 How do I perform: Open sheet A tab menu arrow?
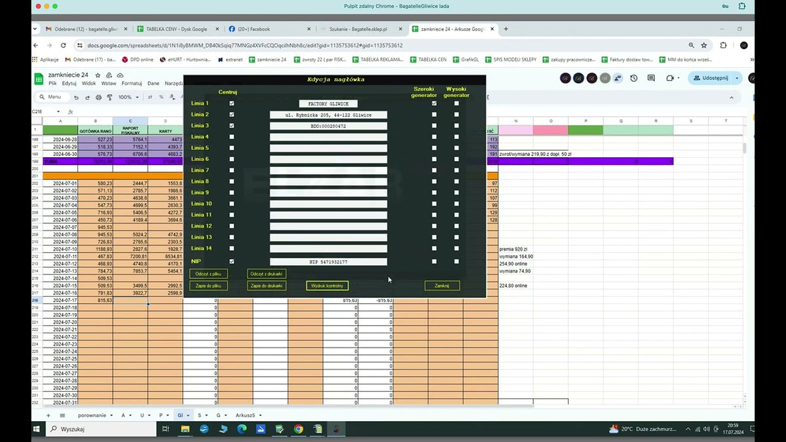(x=130, y=416)
